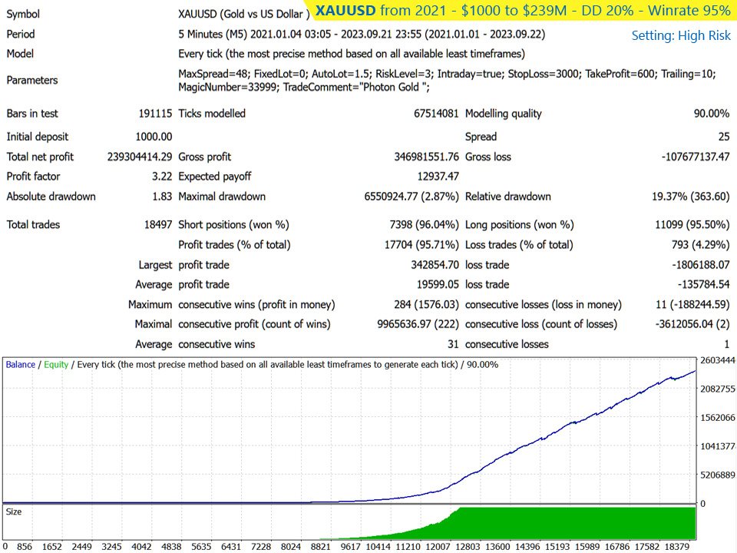Click consecutive losses value 11 (-188244.59)
The image size is (737, 553).
coord(692,305)
